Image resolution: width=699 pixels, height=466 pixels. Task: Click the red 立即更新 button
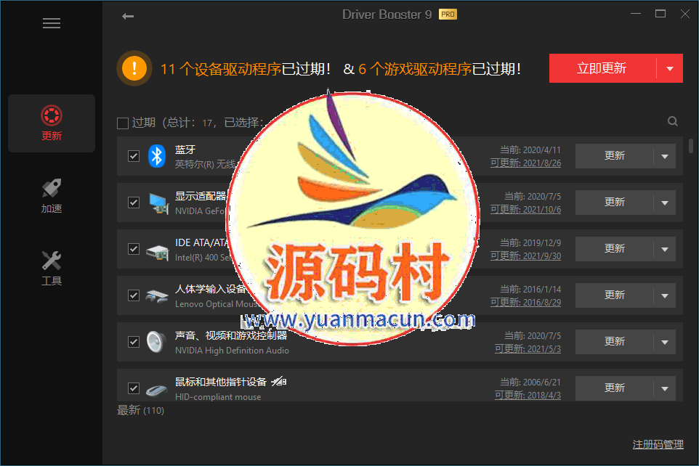[x=602, y=69]
